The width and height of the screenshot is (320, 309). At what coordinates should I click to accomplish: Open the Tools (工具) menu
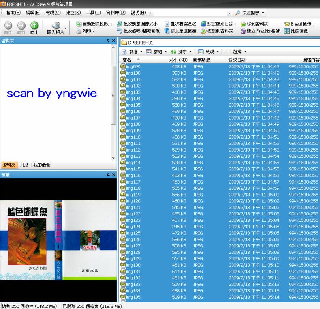[x=93, y=13]
